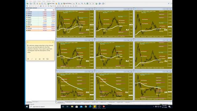197x111 pixels.
Task: Switch timeframe to M1
Action: point(55,6)
